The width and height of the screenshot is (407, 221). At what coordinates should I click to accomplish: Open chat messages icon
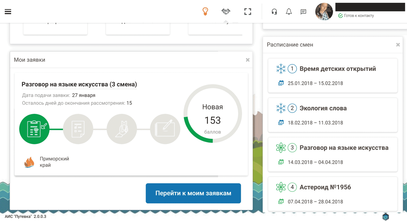coord(303,12)
